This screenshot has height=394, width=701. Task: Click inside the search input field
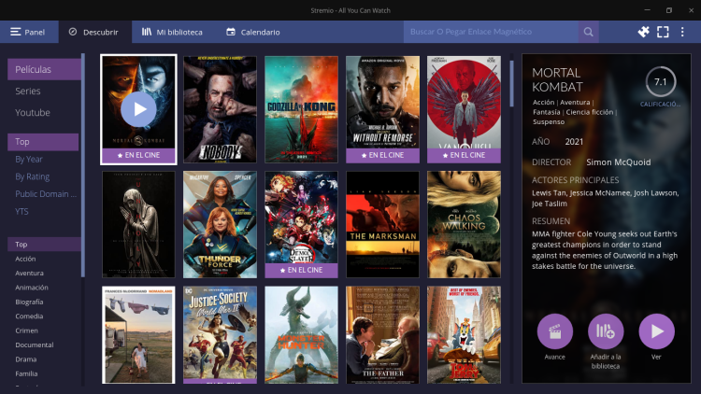coord(491,32)
